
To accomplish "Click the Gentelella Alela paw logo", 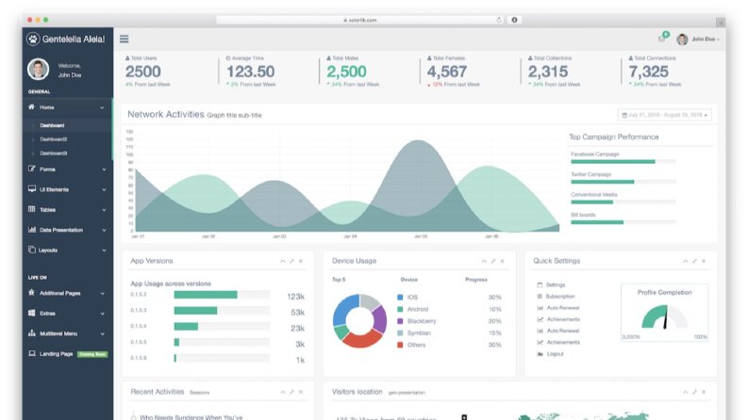I will coord(33,39).
